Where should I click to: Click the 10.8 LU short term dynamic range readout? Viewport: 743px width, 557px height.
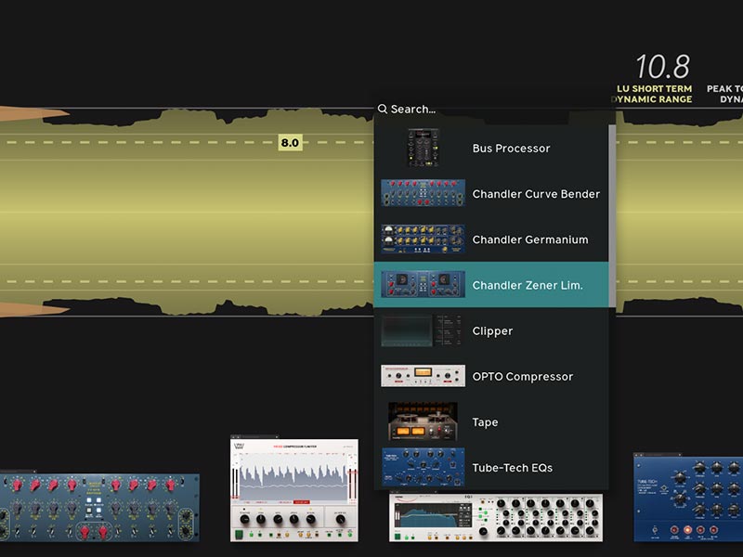[x=661, y=68]
